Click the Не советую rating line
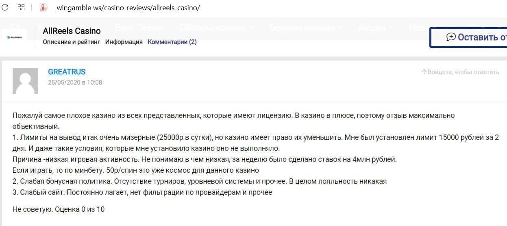The height and width of the screenshot is (226, 507). (x=59, y=209)
